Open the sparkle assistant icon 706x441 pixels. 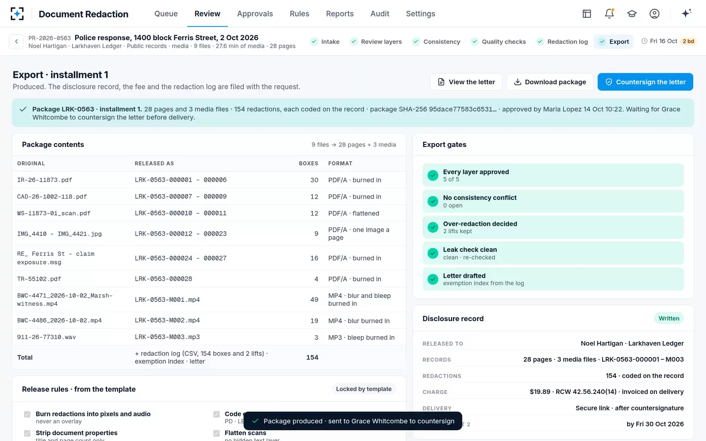pyautogui.click(x=686, y=13)
